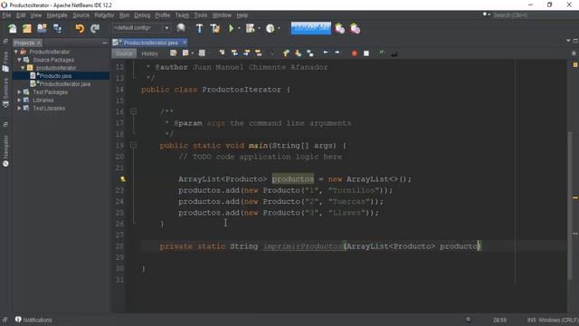Collapse the main method fold at line 19
This screenshot has width=579, height=326.
pyautogui.click(x=134, y=145)
